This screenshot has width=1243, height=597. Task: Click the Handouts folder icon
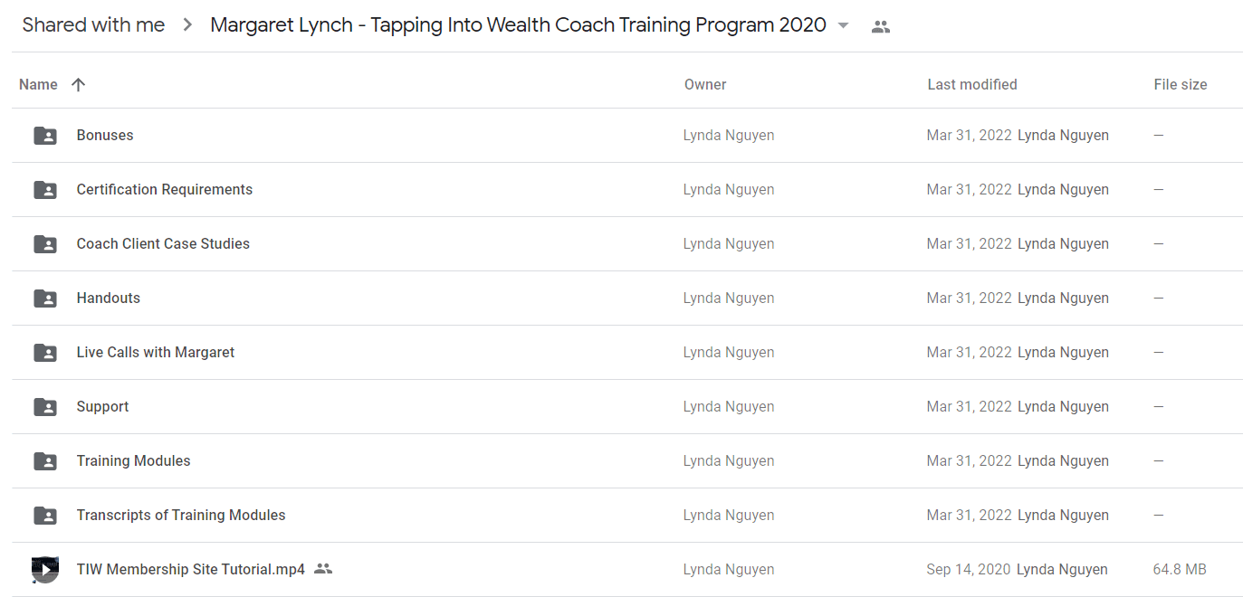tap(45, 298)
